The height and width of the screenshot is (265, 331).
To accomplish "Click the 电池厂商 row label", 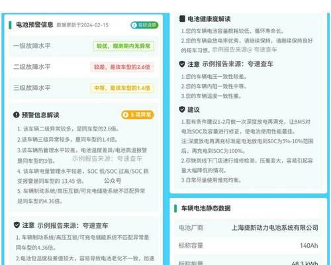I will (191, 228).
